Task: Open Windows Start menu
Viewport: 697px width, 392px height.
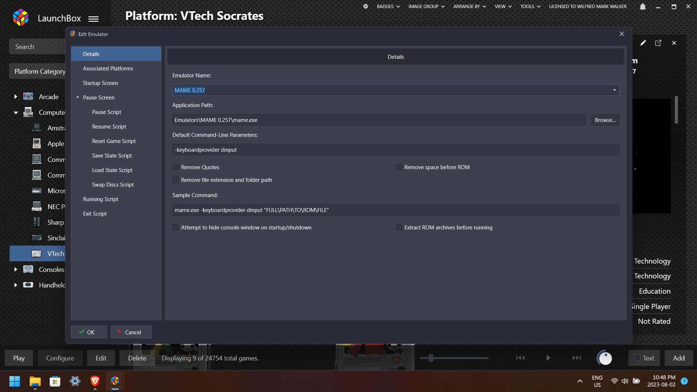Action: 15,381
